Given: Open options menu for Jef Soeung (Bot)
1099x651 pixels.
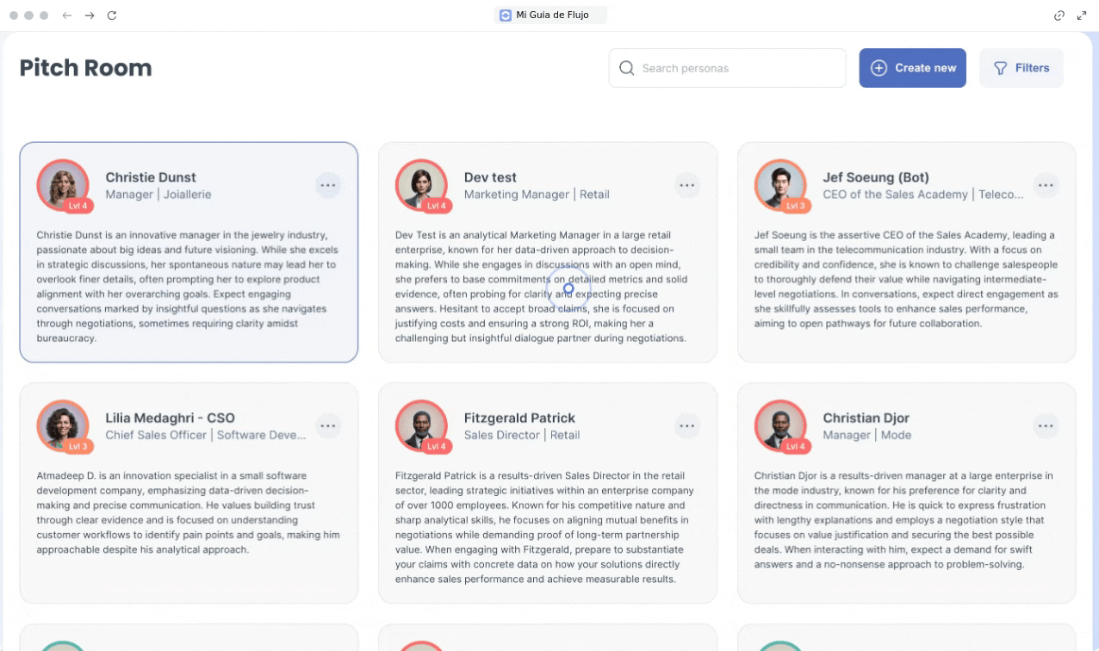Looking at the screenshot, I should pyautogui.click(x=1046, y=185).
